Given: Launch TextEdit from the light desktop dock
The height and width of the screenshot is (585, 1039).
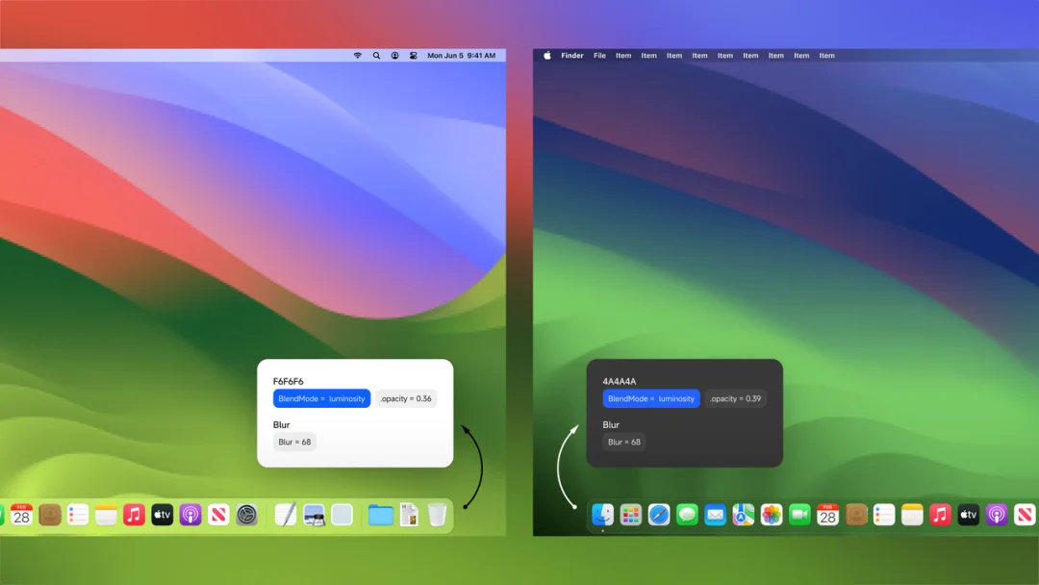Looking at the screenshot, I should coord(286,515).
